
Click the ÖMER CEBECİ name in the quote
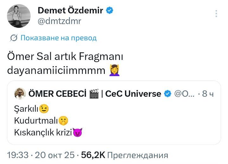click(57, 94)
